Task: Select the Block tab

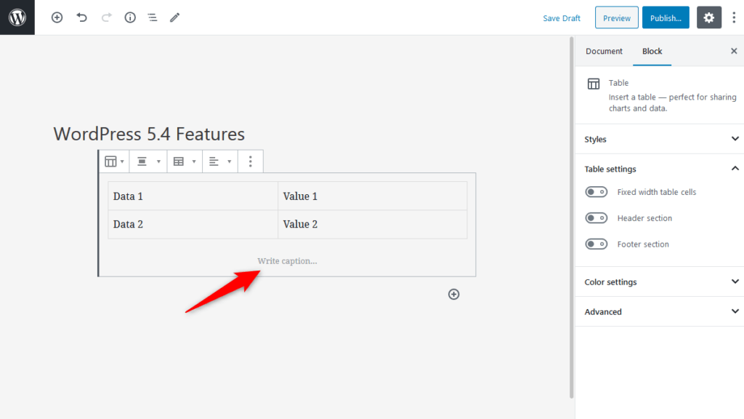Action: click(x=652, y=52)
